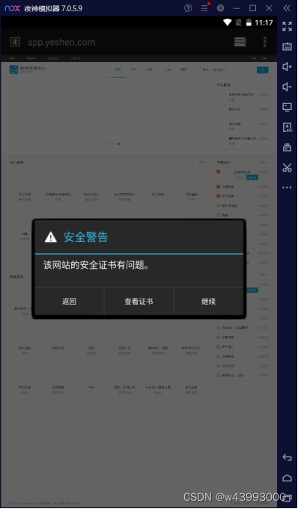
Task: Click the APK install plus icon
Action: [x=287, y=127]
